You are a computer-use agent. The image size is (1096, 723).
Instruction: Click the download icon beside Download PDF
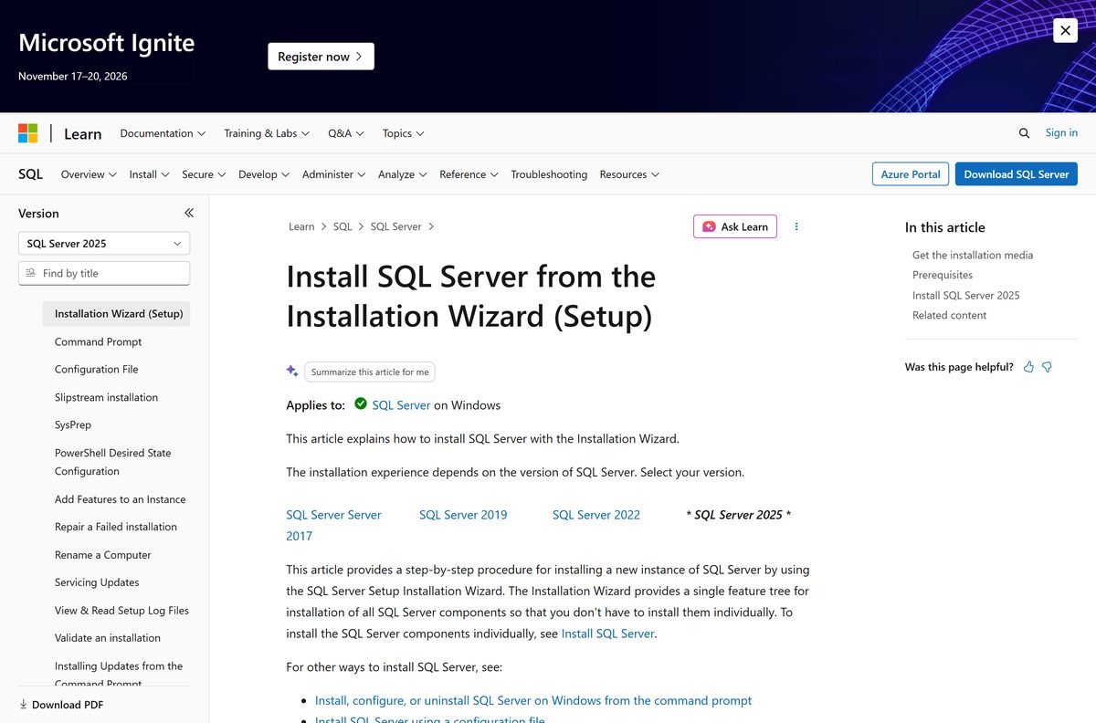coord(24,704)
